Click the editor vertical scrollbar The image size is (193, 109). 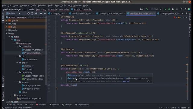(x=187, y=81)
